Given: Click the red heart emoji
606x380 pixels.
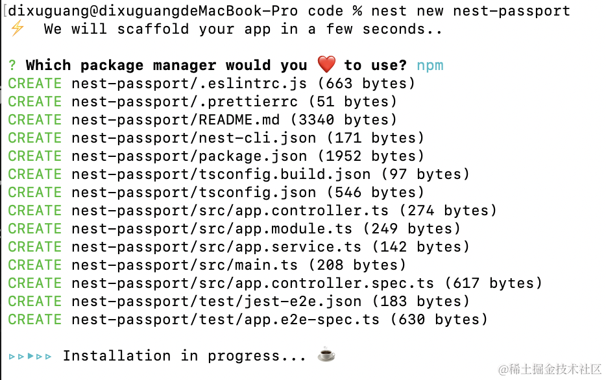Looking at the screenshot, I should click(326, 65).
